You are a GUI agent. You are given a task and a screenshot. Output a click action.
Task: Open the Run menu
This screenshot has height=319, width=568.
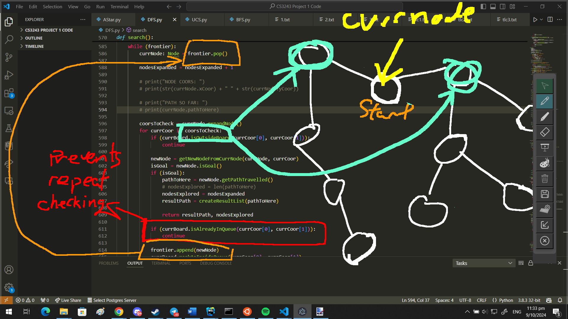coord(100,6)
